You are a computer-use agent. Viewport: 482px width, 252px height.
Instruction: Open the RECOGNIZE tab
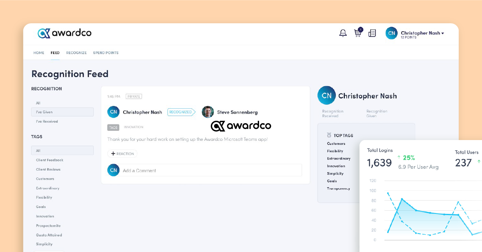coord(76,53)
